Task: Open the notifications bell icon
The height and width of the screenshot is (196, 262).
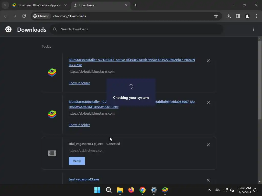Action: click(x=255, y=190)
